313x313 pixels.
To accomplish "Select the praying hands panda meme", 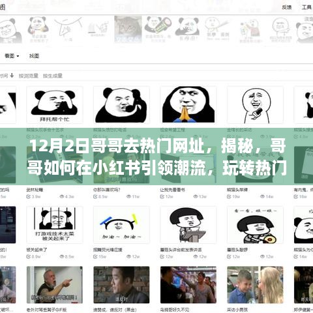I will point(188,105).
